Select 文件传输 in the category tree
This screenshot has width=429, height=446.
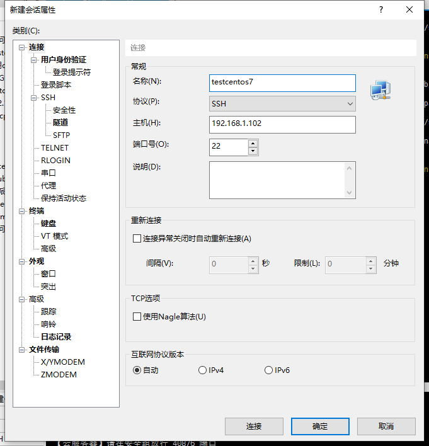[x=44, y=349]
